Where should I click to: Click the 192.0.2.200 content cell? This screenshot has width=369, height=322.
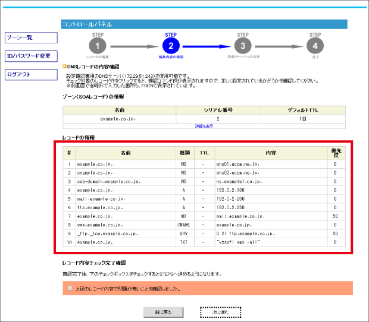click(x=271, y=199)
